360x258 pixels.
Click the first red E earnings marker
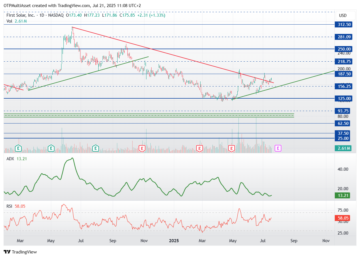click(x=142, y=148)
